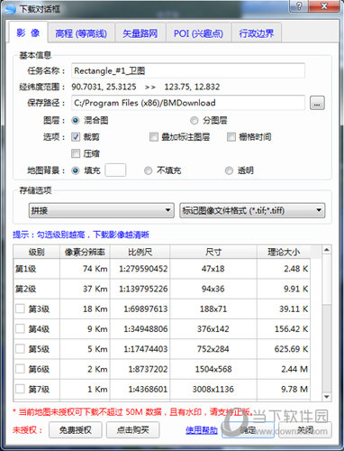
Task: Check the 第3级 level checkbox
Action: pos(20,308)
